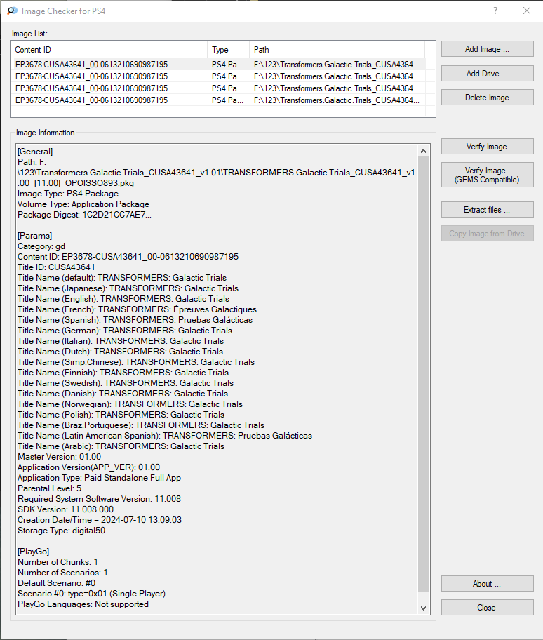Click the [PlayGo] section heading
Viewport: 543px width, 640px height.
(x=34, y=552)
